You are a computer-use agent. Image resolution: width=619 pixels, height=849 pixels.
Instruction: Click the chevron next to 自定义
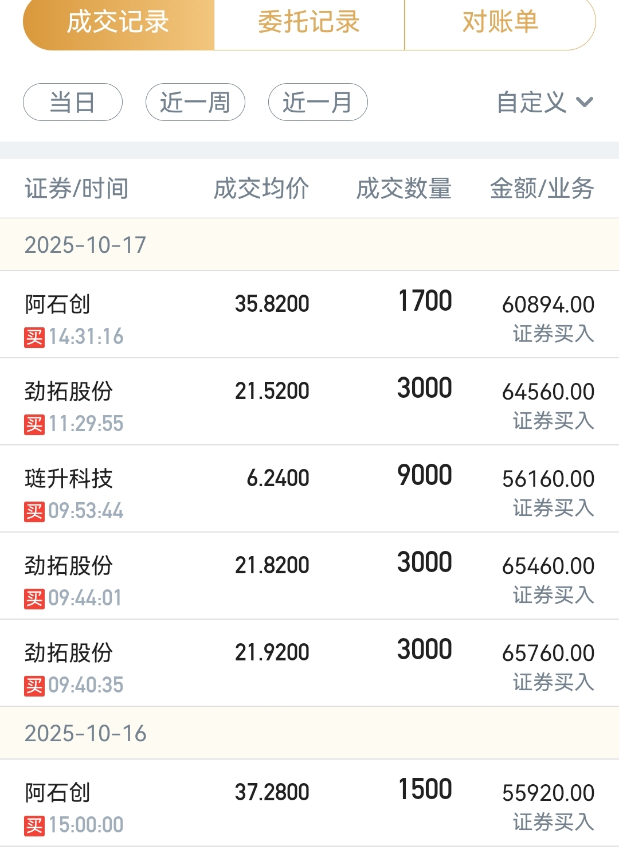point(585,103)
